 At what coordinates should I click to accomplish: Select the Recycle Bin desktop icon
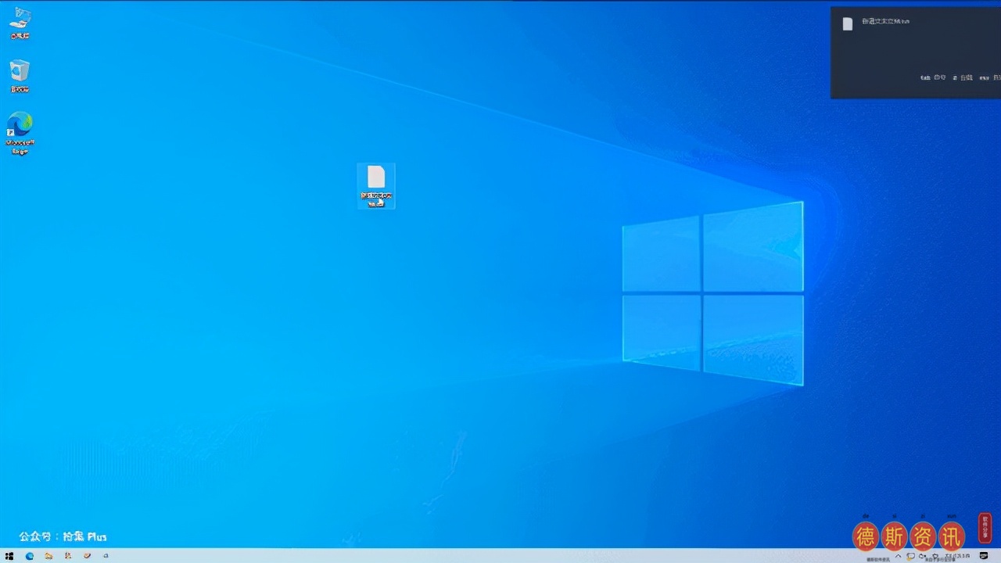click(20, 76)
